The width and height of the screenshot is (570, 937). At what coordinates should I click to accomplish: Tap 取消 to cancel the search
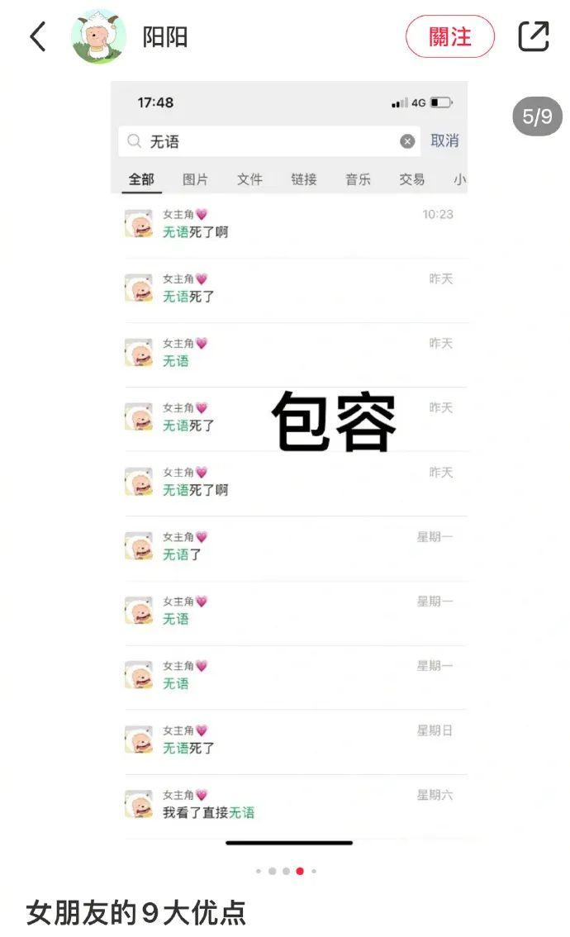444,141
